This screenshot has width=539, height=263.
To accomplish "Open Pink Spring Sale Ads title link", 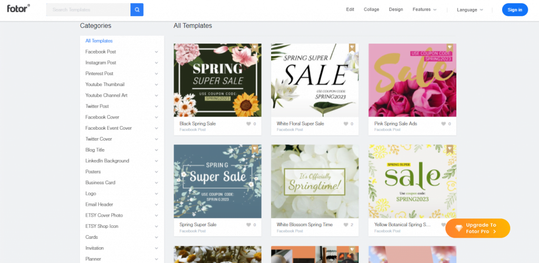I will (396, 123).
